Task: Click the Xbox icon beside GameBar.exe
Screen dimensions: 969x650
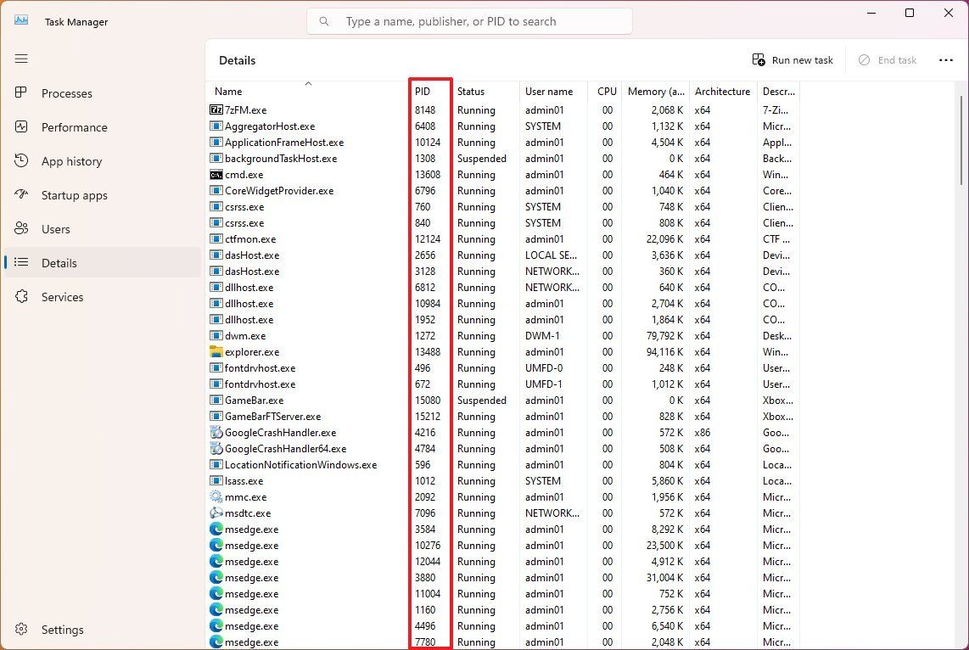Action: click(215, 400)
